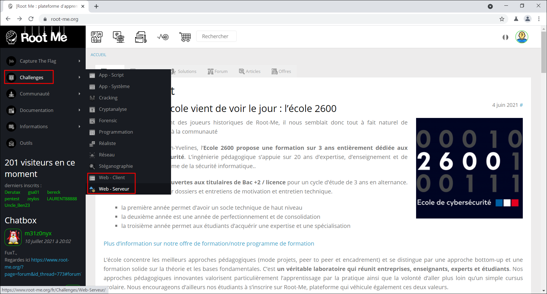The height and width of the screenshot is (294, 547).
Task: Expand the Informations submenu arrow
Action: coord(79,126)
